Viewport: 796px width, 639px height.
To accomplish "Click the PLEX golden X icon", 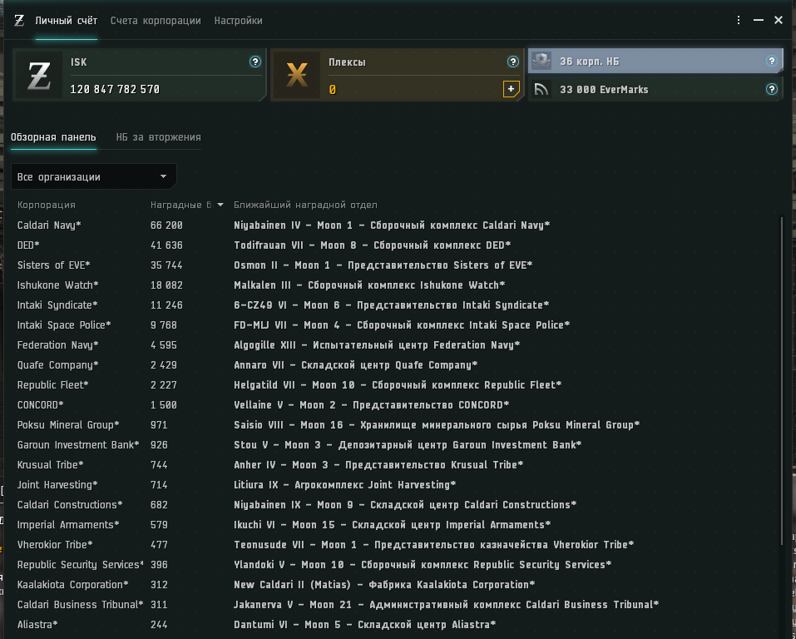I will [297, 76].
